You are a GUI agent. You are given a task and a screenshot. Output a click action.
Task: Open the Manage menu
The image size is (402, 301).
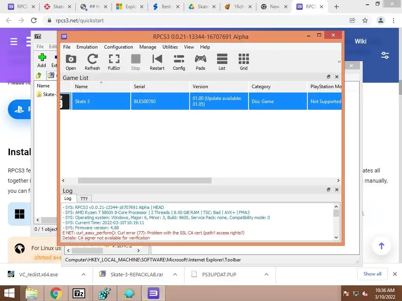148,47
